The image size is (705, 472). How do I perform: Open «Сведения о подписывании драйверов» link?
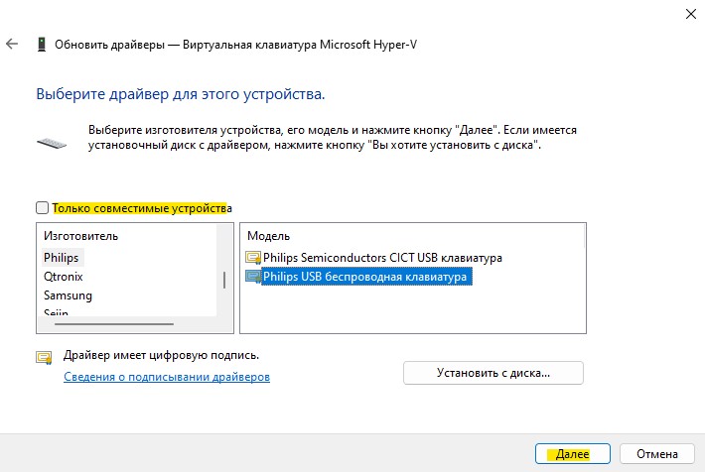pos(167,377)
